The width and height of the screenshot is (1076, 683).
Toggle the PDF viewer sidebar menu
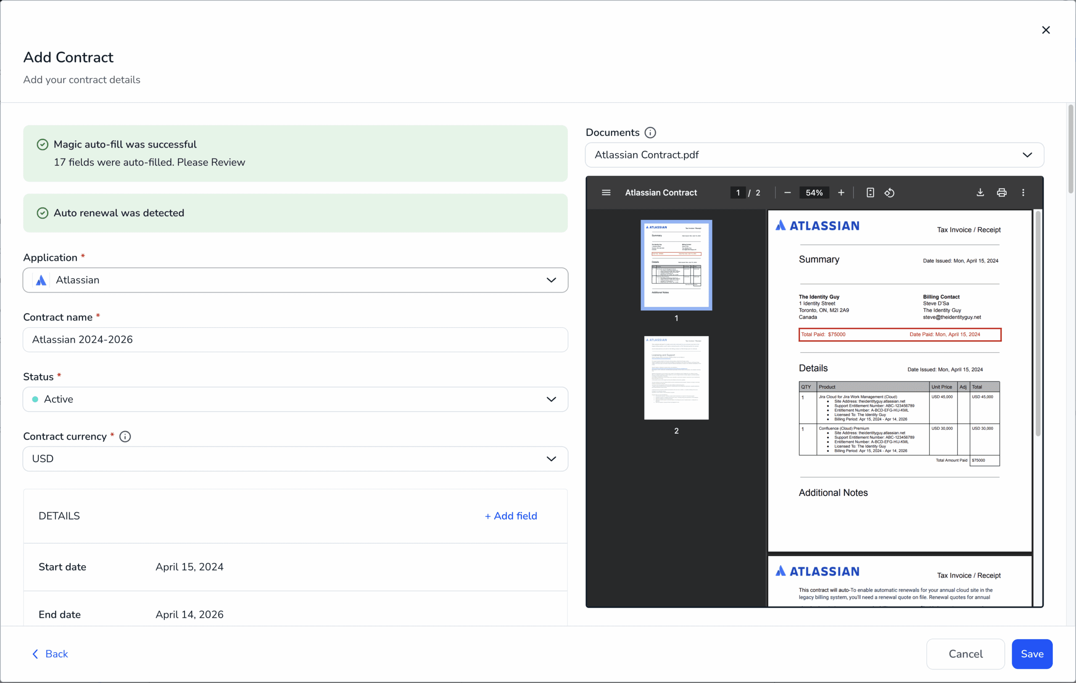click(x=606, y=193)
